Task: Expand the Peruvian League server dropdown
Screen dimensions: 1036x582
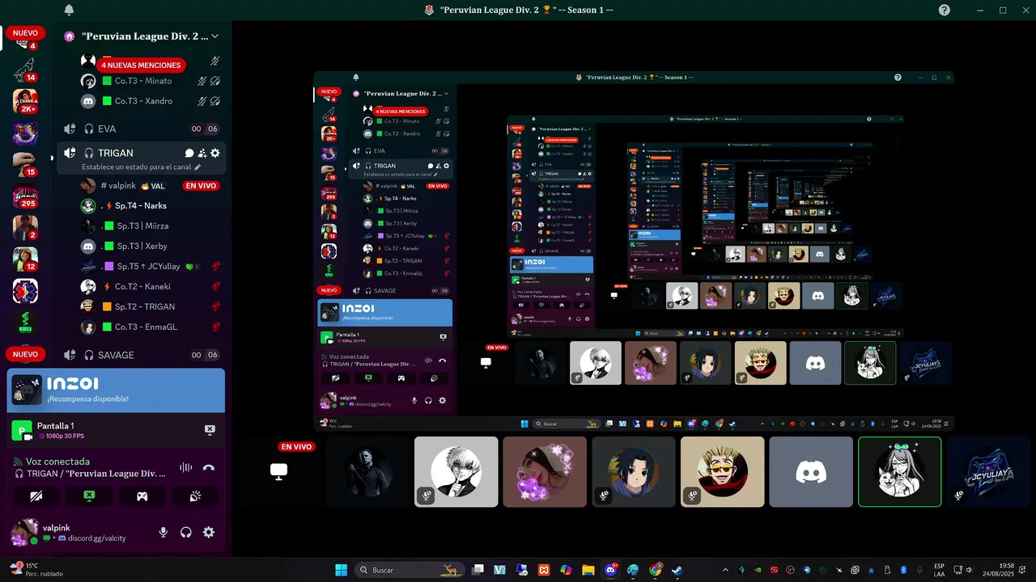Action: (x=214, y=36)
